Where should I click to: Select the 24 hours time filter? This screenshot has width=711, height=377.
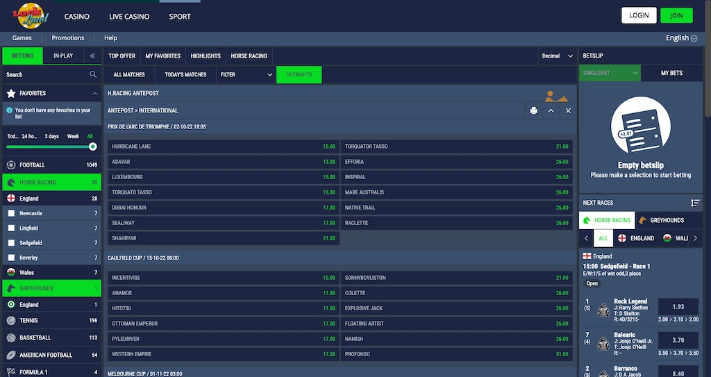29,136
